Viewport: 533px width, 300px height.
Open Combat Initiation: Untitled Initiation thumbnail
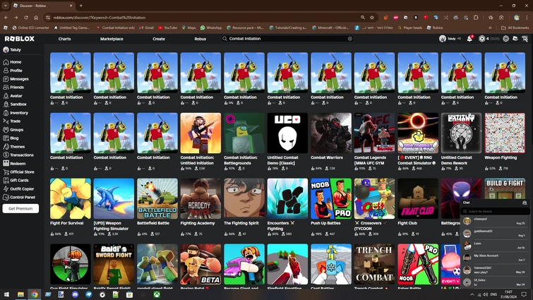200,133
